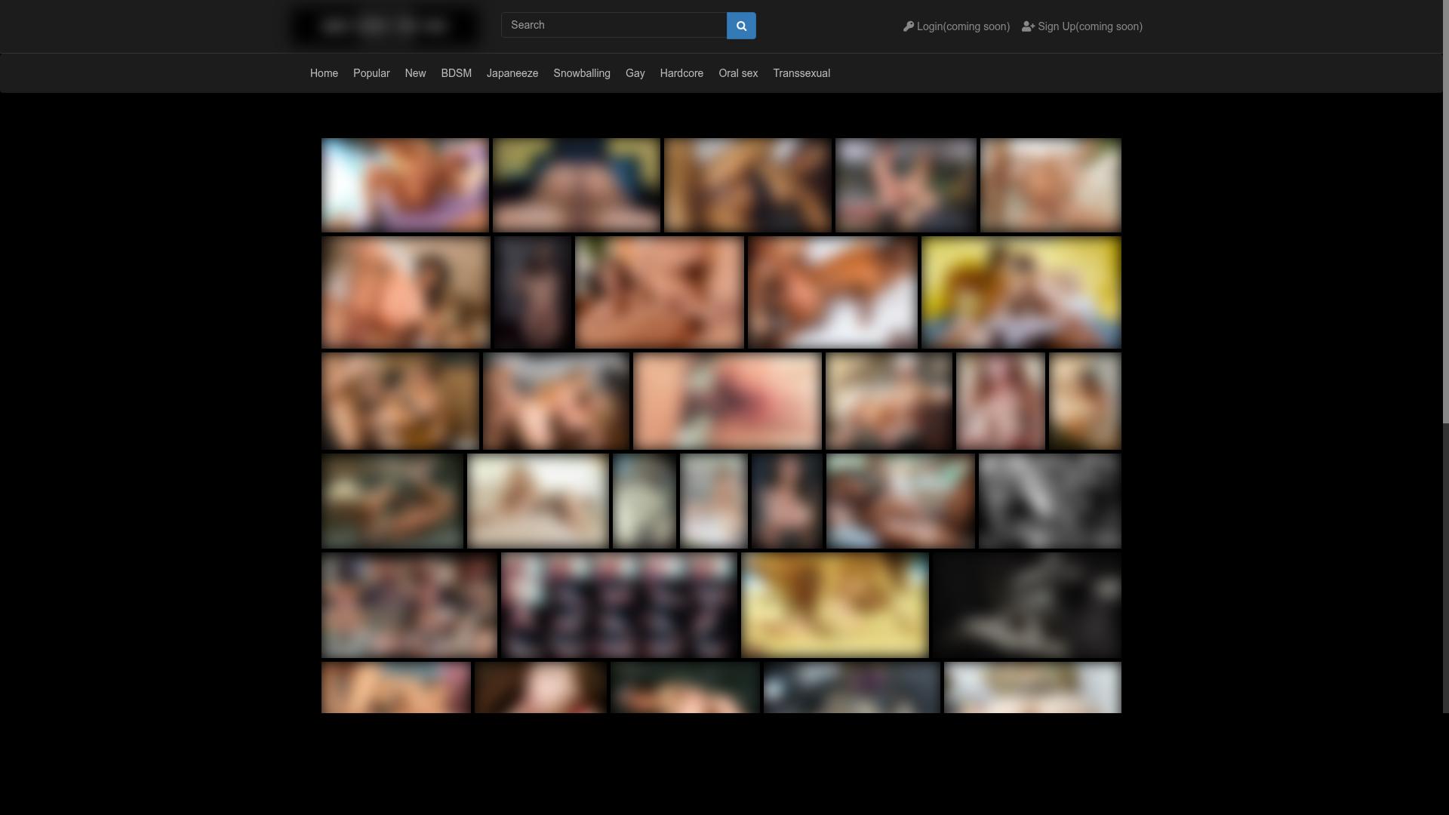
Task: Open the Hardcore category
Action: pyautogui.click(x=681, y=73)
